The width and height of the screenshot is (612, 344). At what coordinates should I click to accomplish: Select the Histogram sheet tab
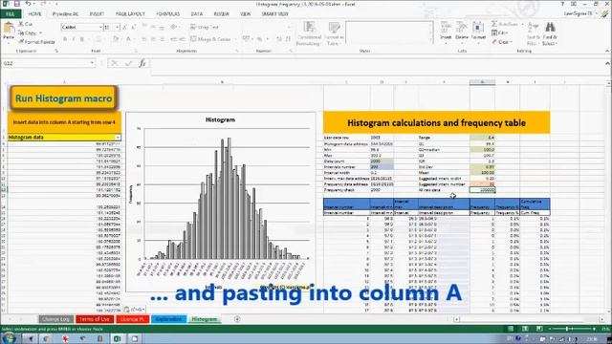pyautogui.click(x=204, y=319)
